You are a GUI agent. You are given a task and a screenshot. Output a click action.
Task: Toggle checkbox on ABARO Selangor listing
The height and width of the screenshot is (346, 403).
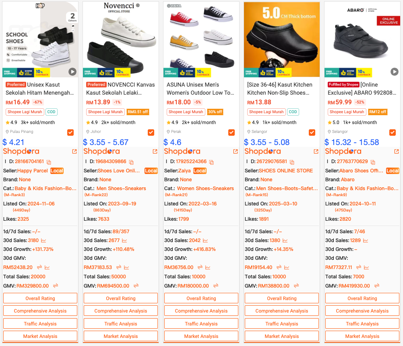(393, 133)
